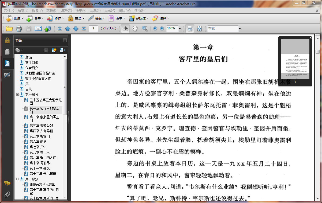Click the zoom in plus button

[x=162, y=29]
